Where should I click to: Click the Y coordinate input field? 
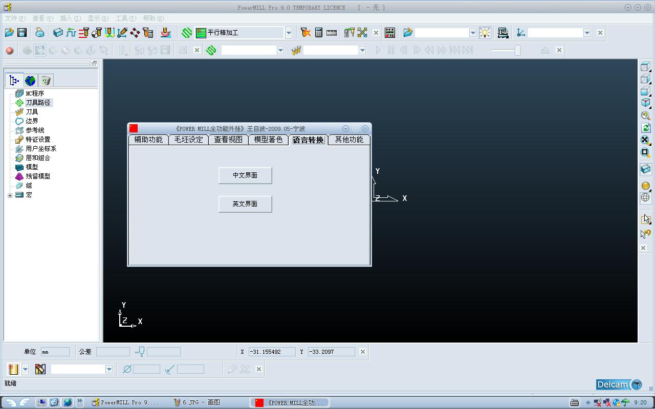332,352
